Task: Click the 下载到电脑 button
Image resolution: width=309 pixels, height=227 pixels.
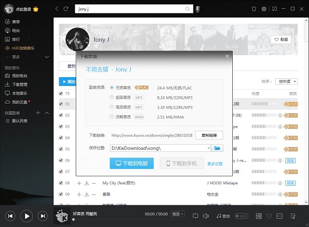Action: click(131, 164)
